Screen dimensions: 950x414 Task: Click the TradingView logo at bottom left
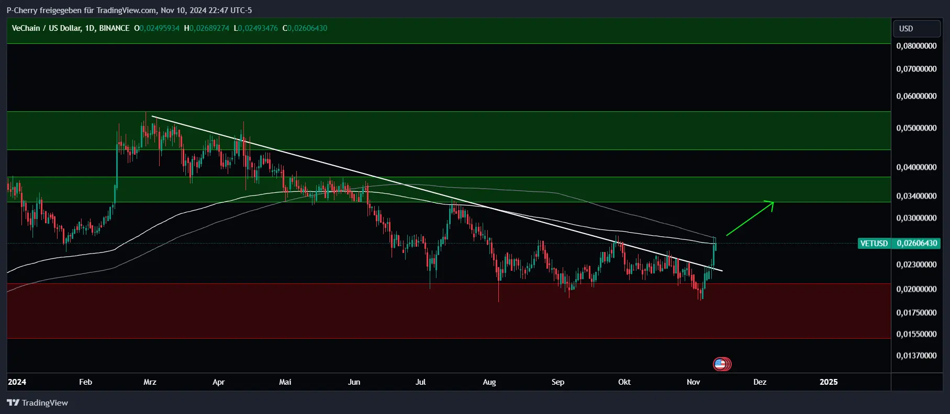[x=38, y=402]
